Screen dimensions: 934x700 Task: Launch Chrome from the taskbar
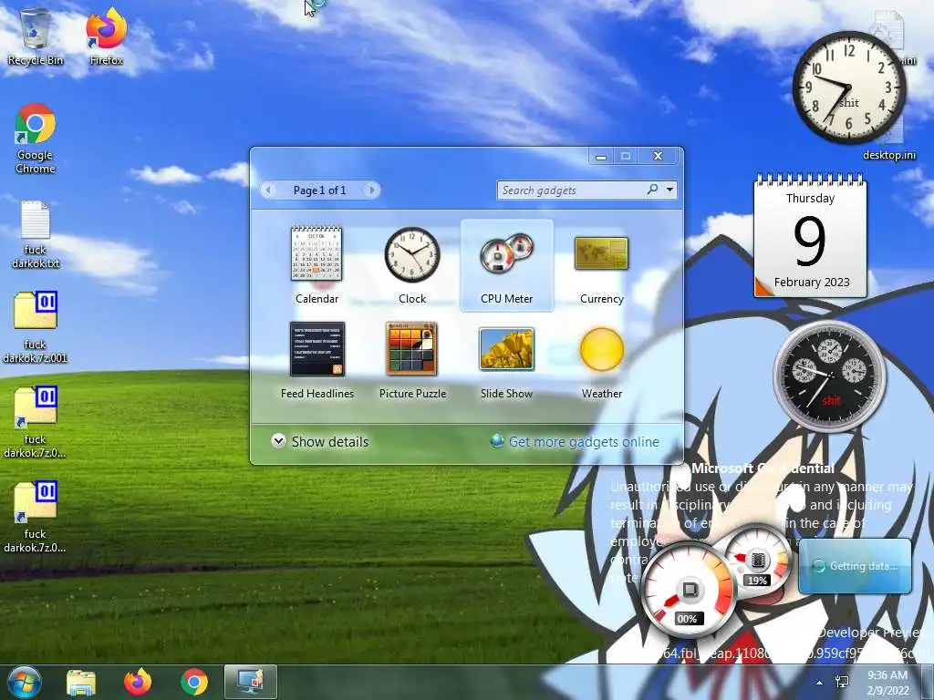click(x=194, y=683)
